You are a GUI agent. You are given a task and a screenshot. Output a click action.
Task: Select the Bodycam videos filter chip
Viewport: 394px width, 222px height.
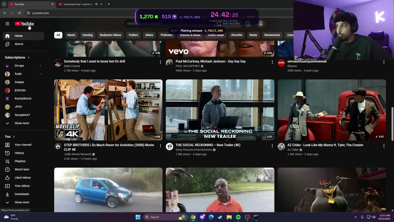click(111, 35)
